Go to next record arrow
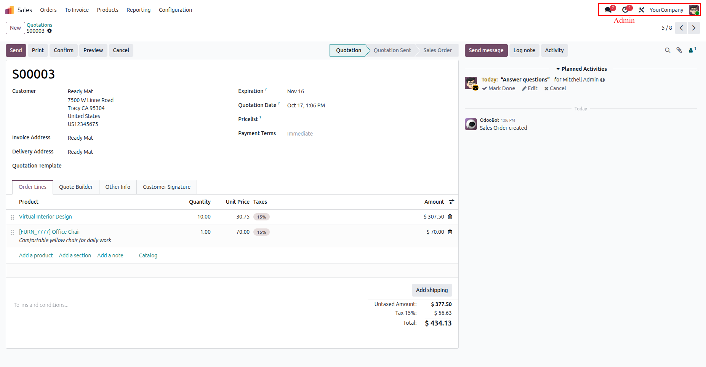706x367 pixels. 694,28
